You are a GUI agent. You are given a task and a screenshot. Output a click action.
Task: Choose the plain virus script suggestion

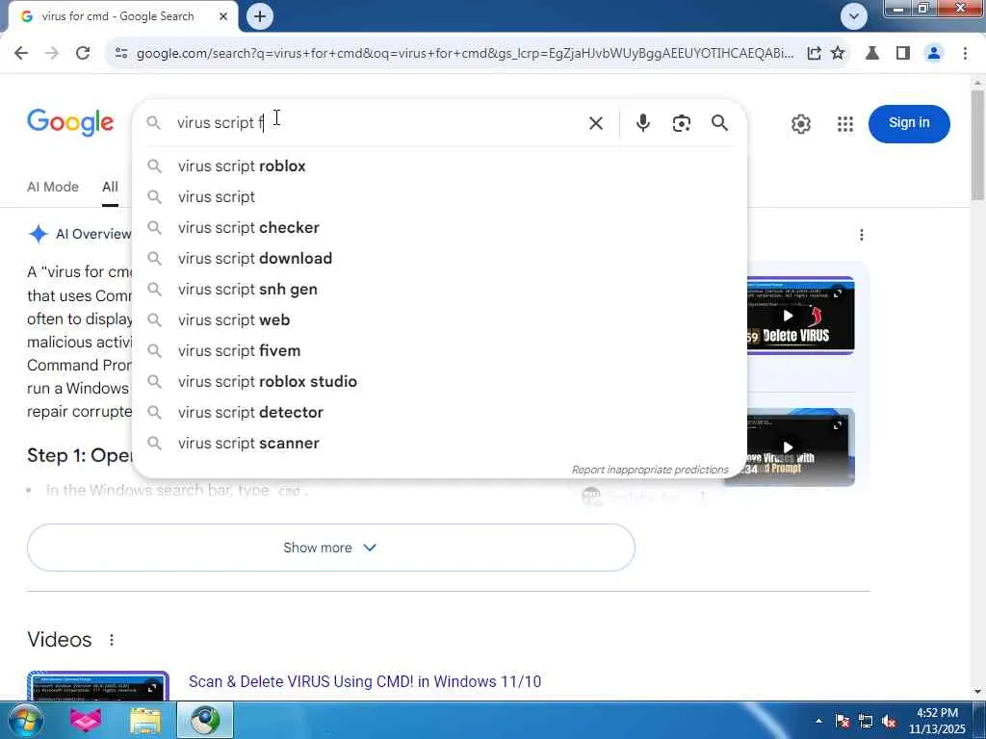pyautogui.click(x=439, y=196)
